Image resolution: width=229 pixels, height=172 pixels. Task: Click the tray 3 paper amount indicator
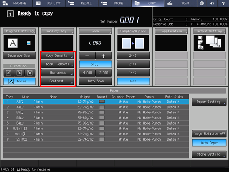[101, 113]
